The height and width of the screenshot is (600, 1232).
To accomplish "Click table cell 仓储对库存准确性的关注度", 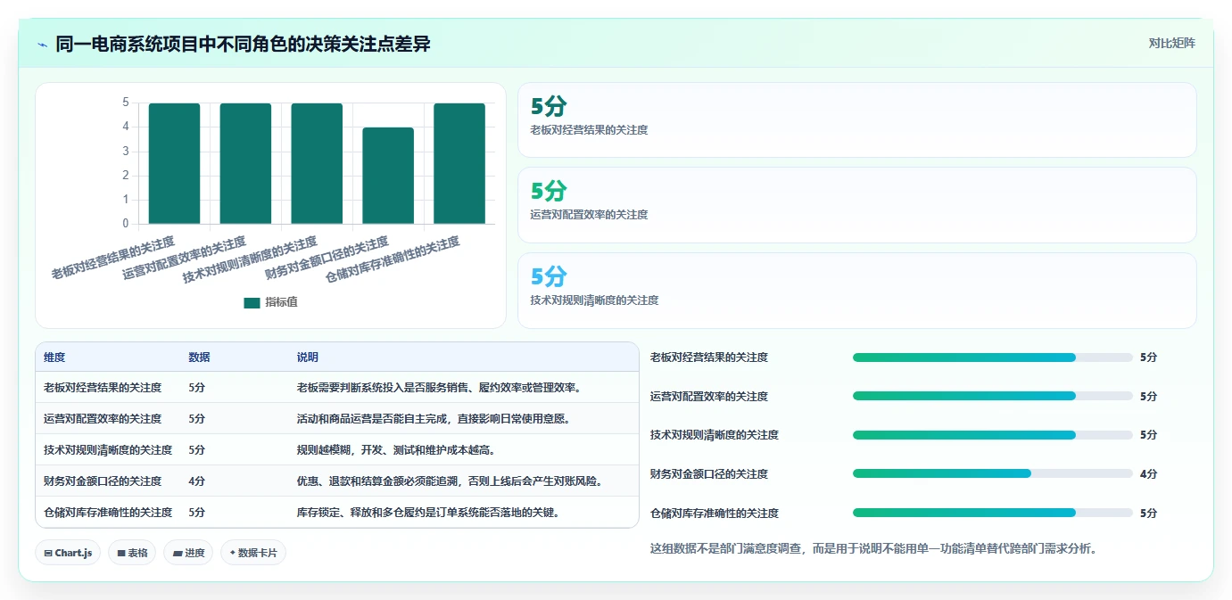I will click(x=108, y=513).
